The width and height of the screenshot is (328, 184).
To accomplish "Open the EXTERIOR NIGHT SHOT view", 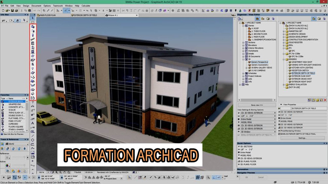I will coord(302,81).
